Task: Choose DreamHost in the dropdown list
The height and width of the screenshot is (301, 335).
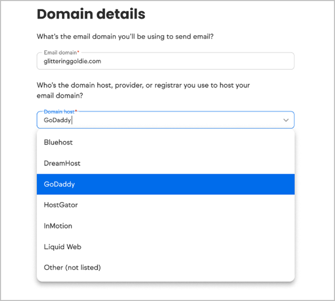Action: 166,163
